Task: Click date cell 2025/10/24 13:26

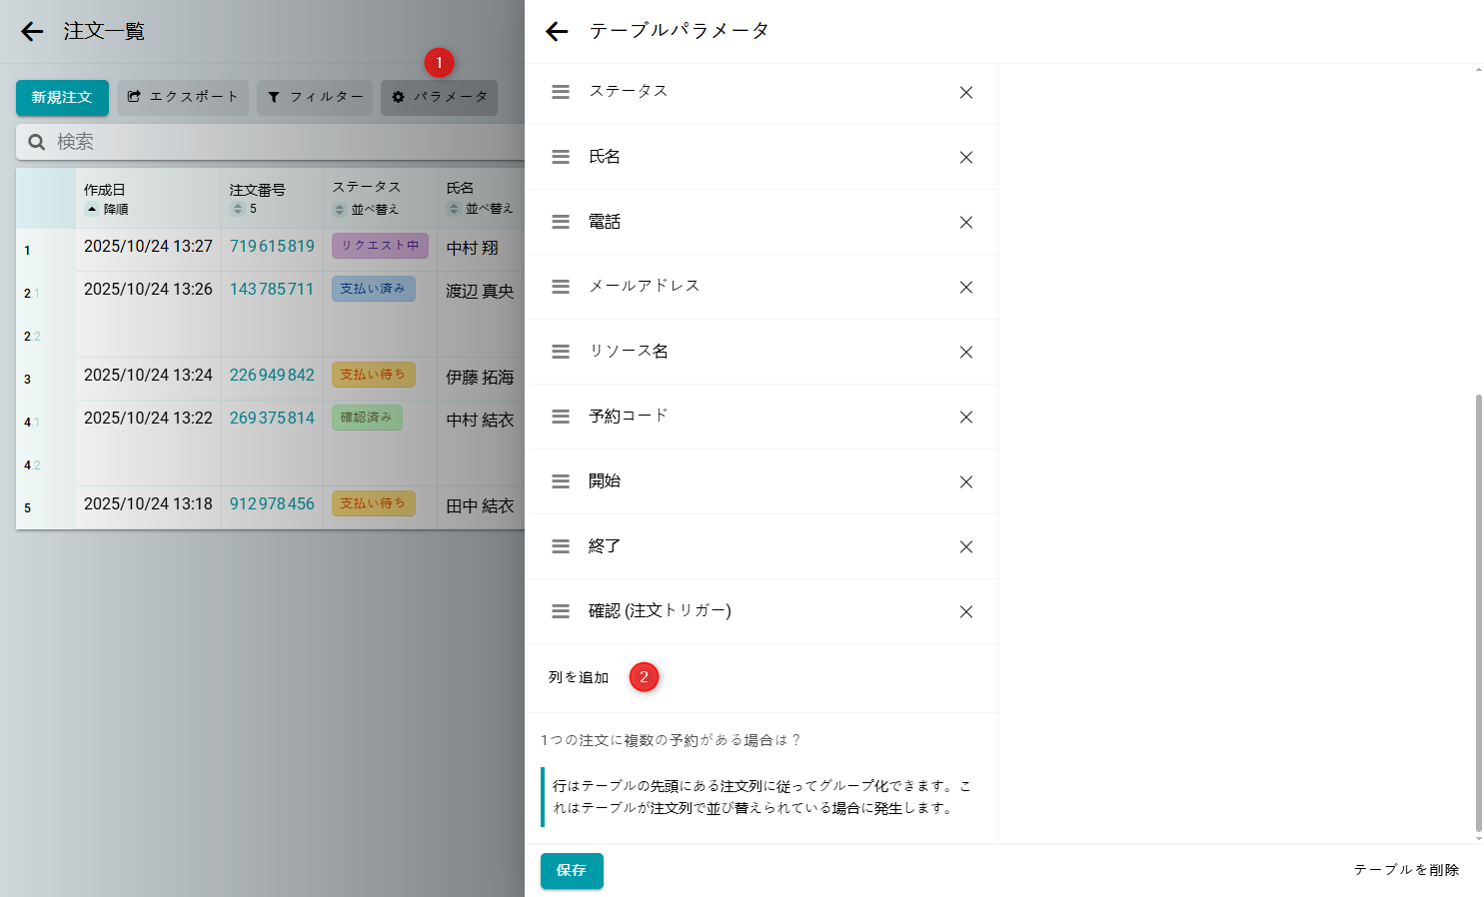Action: (148, 289)
